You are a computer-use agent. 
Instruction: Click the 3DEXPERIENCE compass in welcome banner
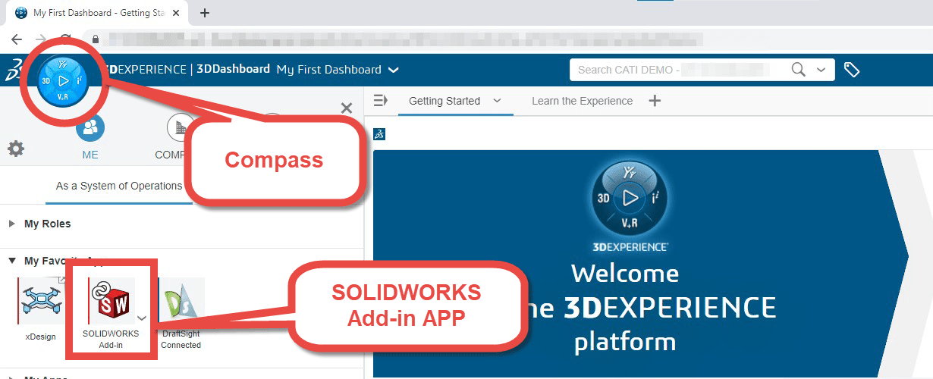click(630, 199)
